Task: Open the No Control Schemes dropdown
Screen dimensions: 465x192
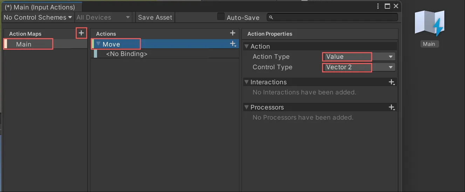Action: point(37,17)
